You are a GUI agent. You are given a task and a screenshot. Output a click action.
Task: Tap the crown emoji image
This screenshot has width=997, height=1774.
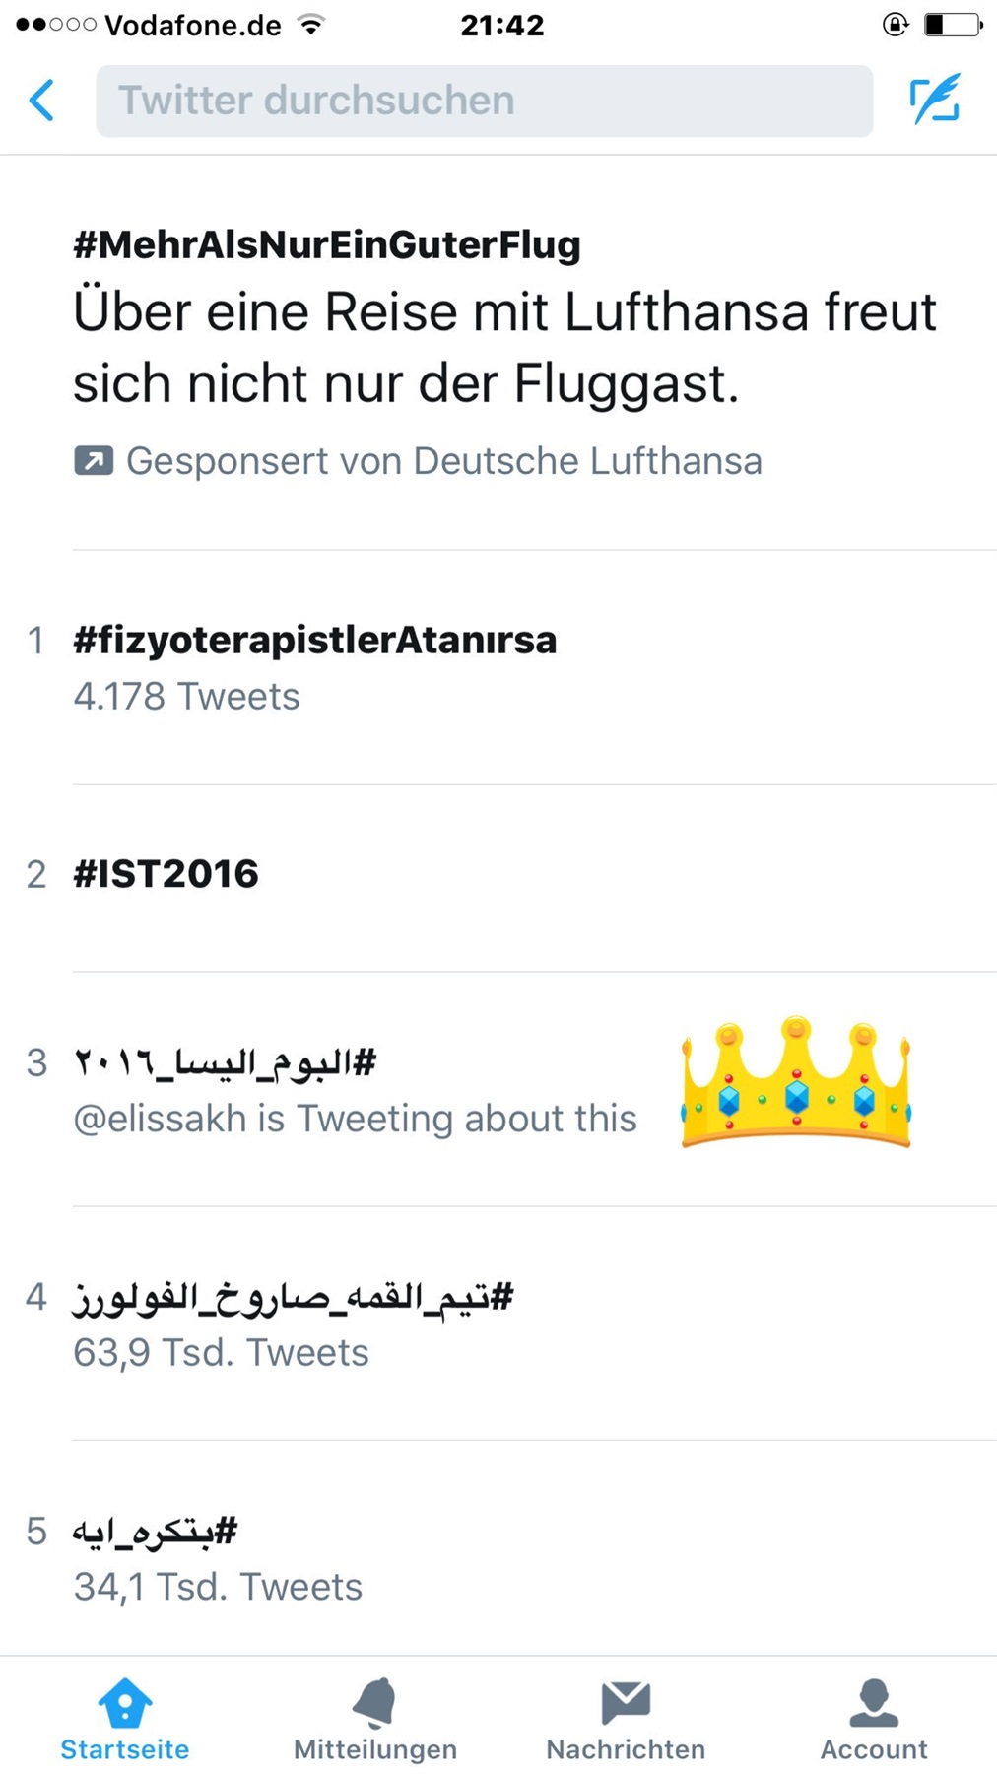[796, 1083]
